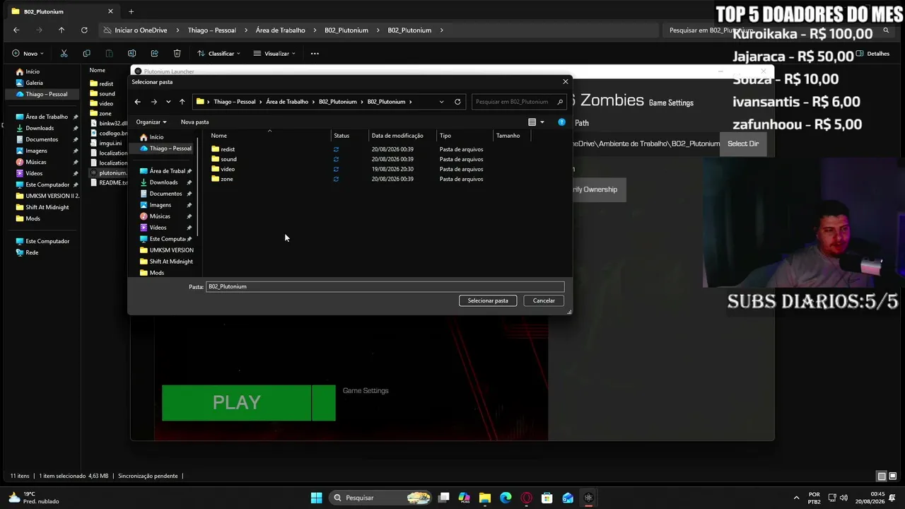
Task: Go back in the Selecionar pasta dialog
Action: [138, 102]
